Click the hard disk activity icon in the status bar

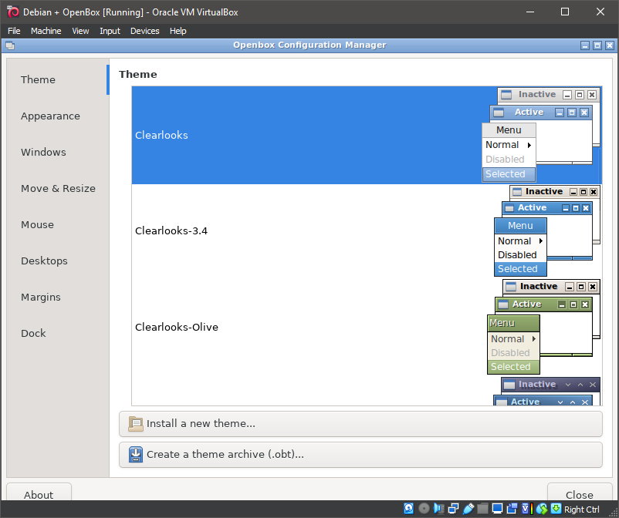coord(408,508)
